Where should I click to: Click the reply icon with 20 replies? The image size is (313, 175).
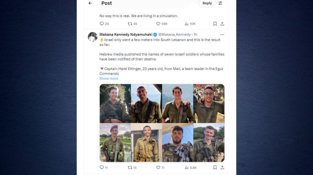point(102,24)
